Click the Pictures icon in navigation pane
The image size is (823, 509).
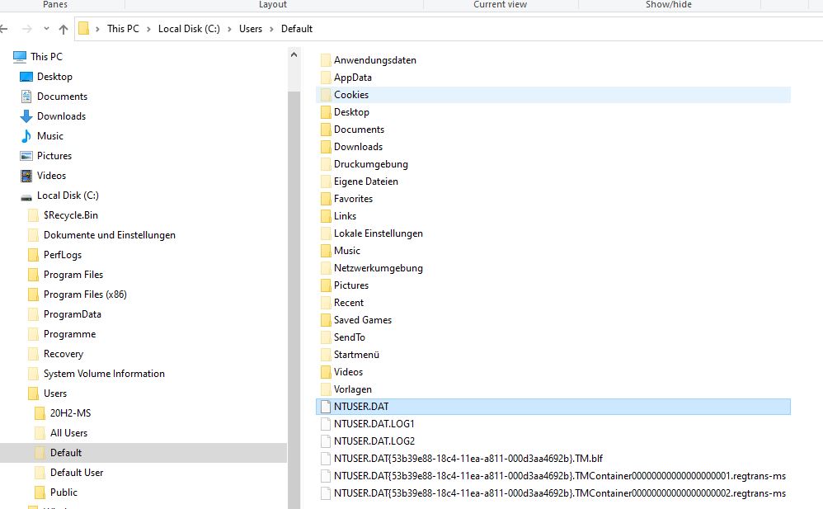click(x=26, y=156)
